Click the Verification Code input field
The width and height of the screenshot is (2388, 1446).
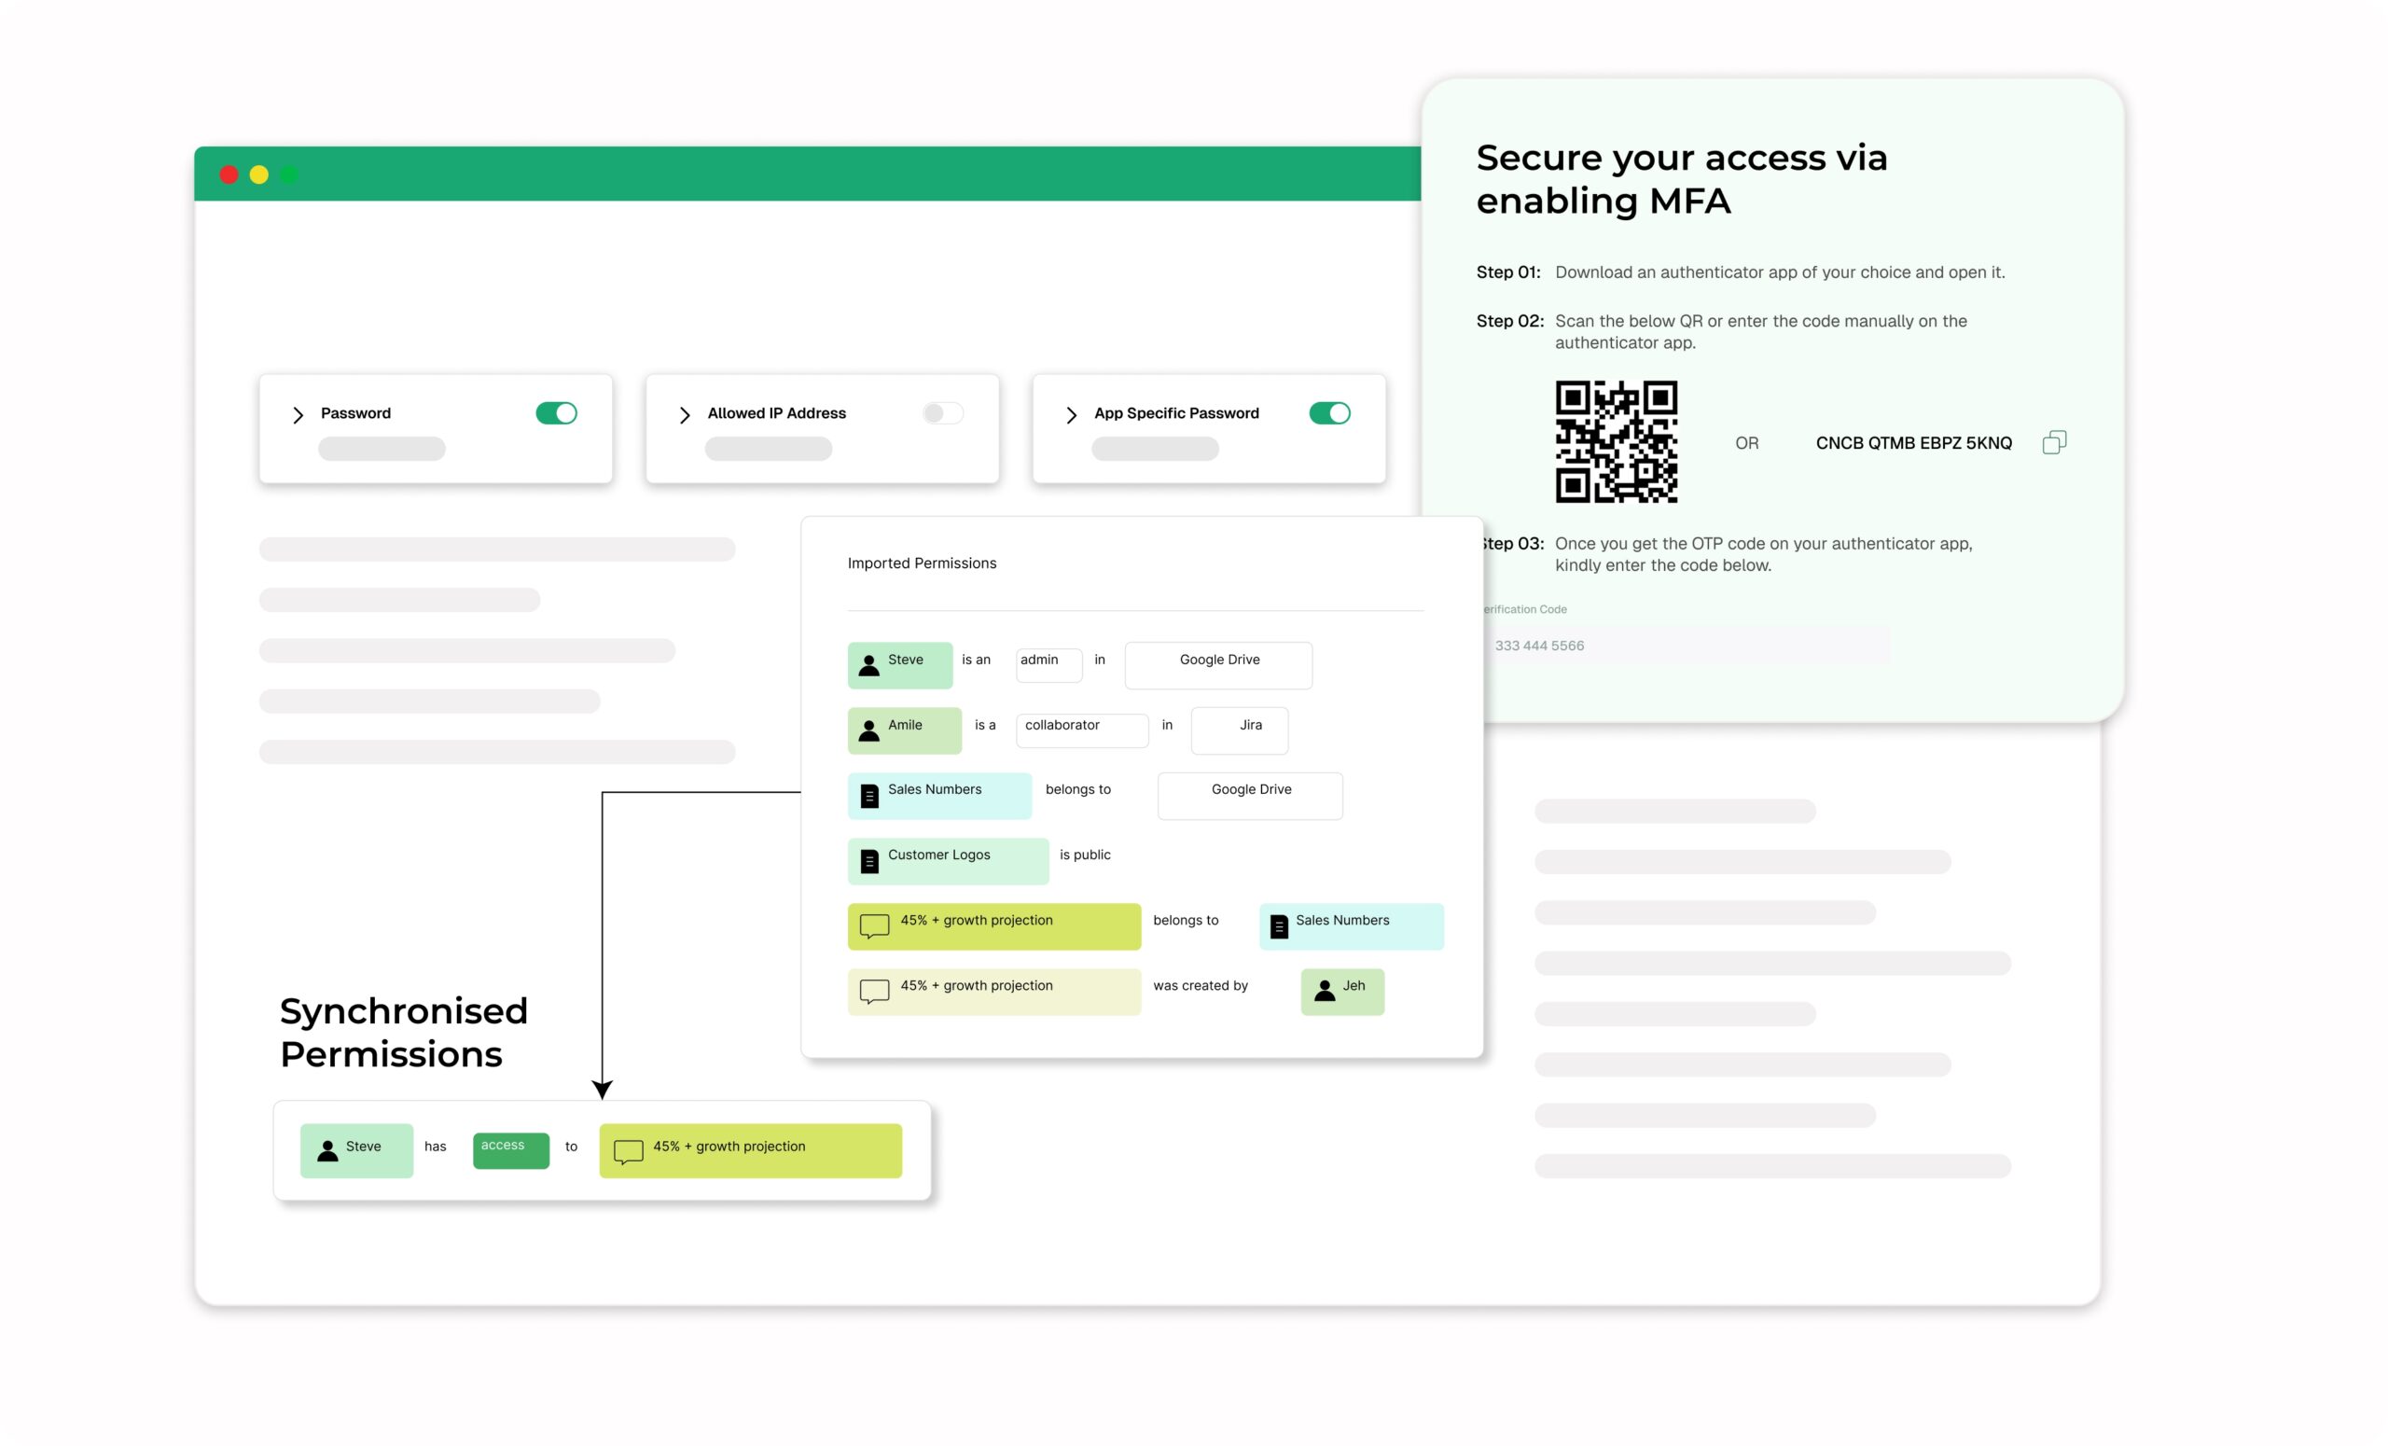click(x=1687, y=646)
